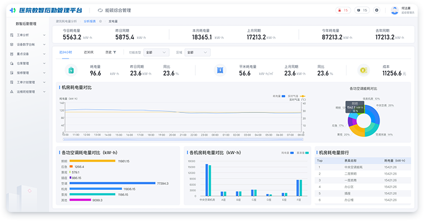Click the yellow 成本 cost icon
Viewport: 424px width, 221px height.
[363, 70]
